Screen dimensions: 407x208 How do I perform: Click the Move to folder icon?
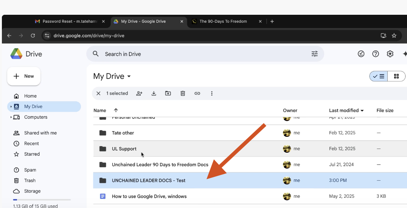(x=168, y=93)
